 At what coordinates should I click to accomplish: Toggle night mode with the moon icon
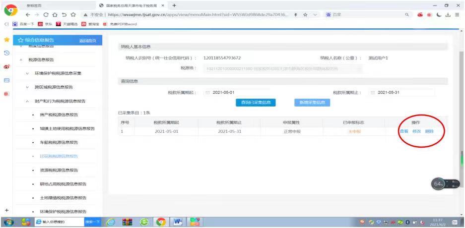pyautogui.click(x=439, y=15)
